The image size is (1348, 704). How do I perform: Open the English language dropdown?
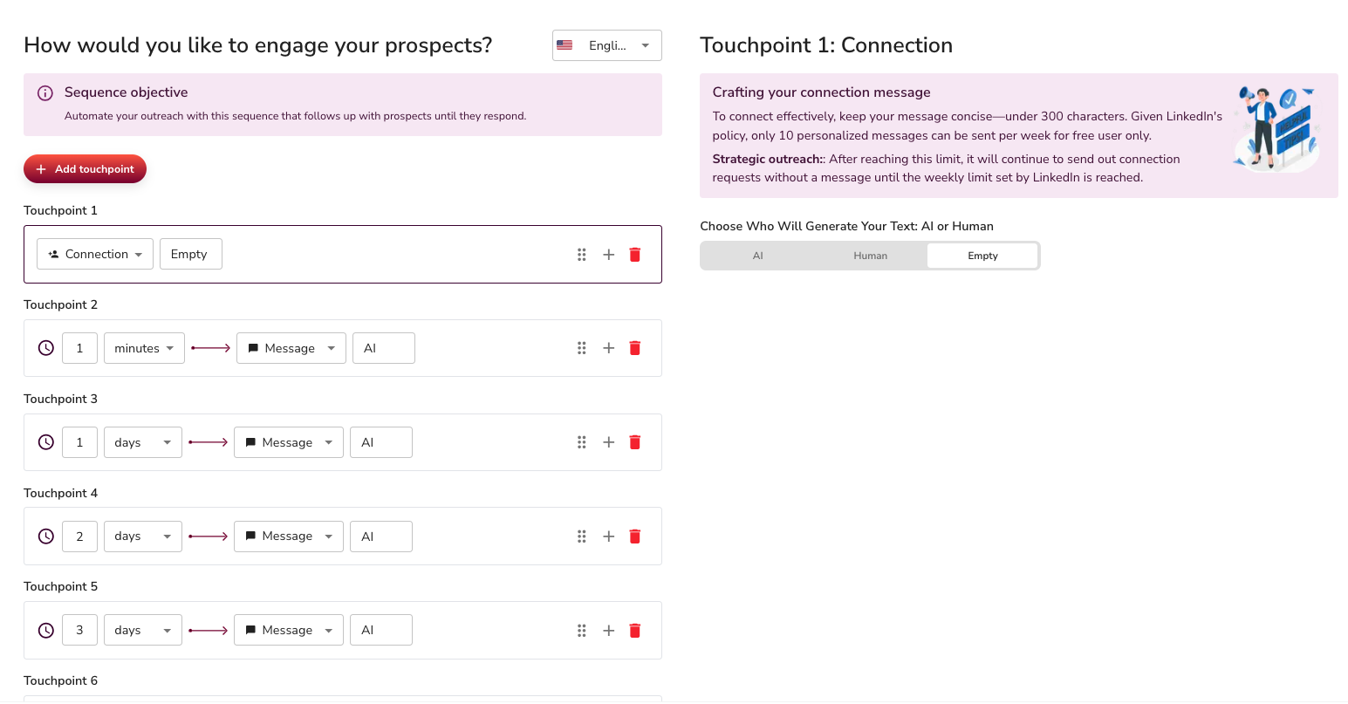607,45
